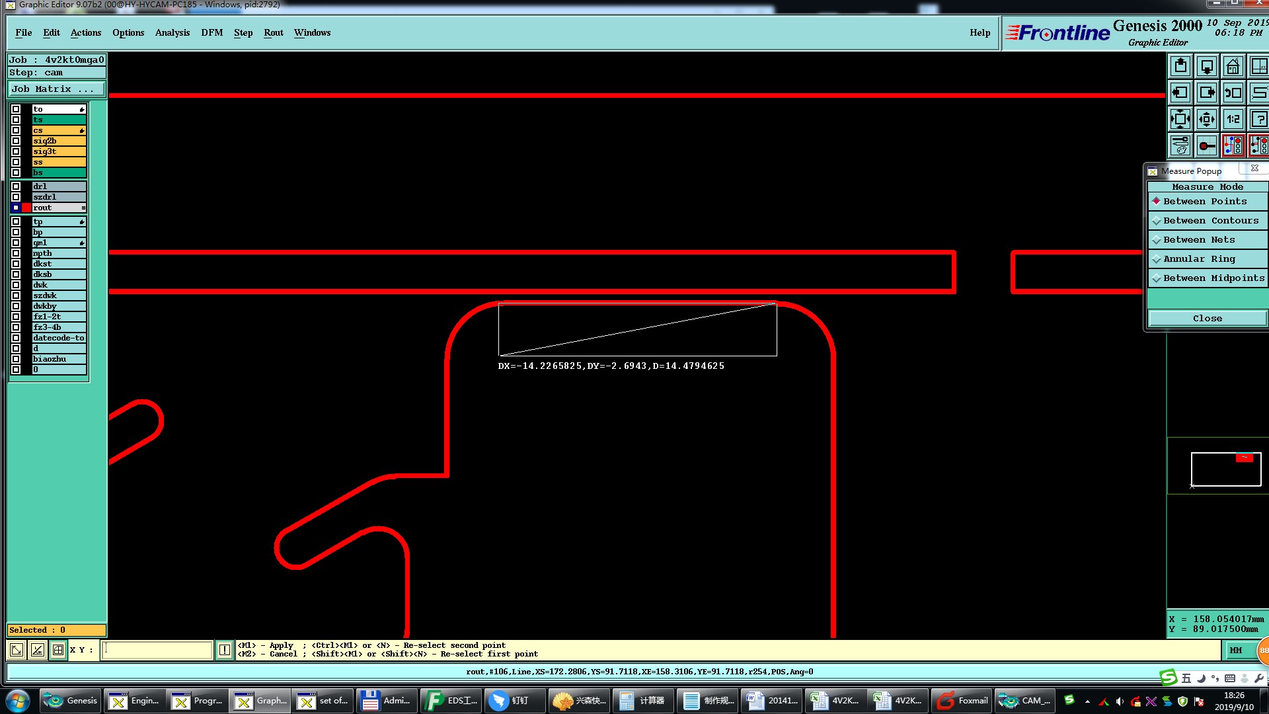This screenshot has width=1269, height=714.
Task: Open the wrench and palette settings icon
Action: point(1180,145)
